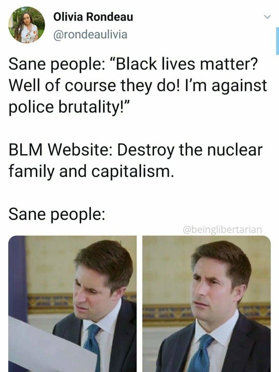The image size is (279, 372).
Task: Open the left photo of man reading paper
Action: pyautogui.click(x=72, y=304)
